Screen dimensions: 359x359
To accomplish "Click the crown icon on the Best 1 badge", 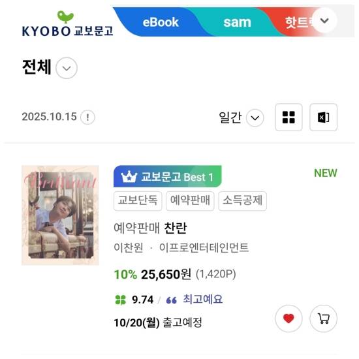I will tap(129, 177).
